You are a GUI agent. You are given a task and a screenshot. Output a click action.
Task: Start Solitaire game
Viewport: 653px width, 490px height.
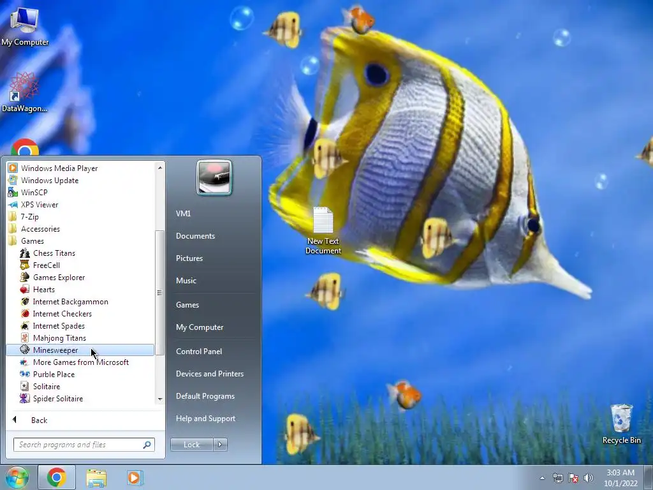coord(80,386)
